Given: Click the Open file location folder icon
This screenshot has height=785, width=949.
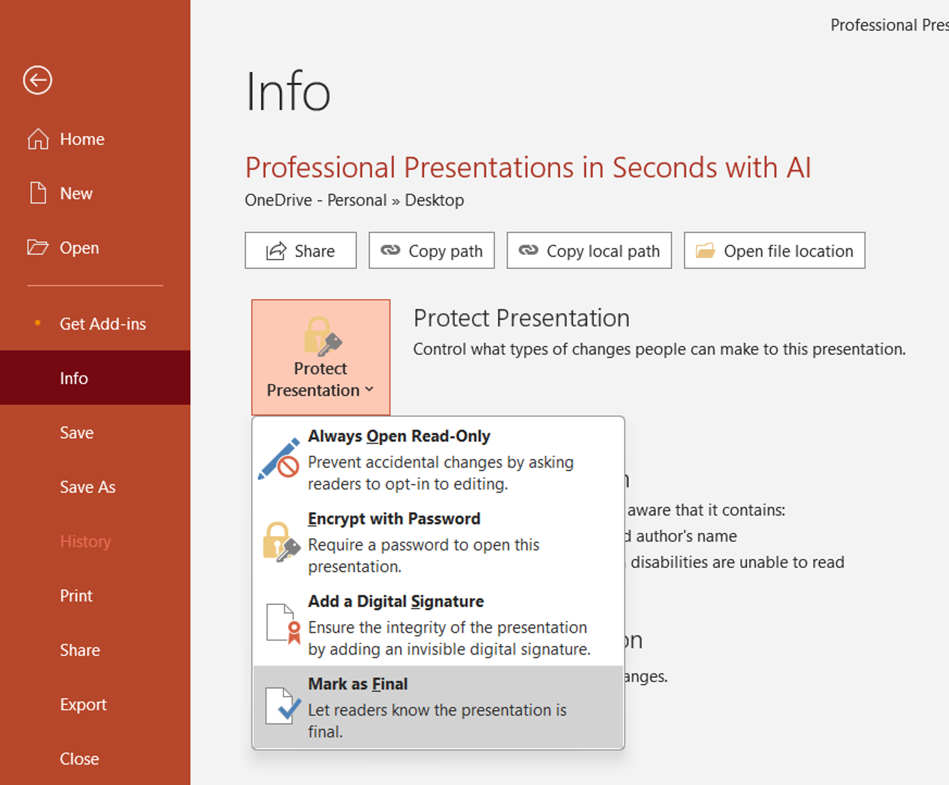Looking at the screenshot, I should (x=703, y=252).
